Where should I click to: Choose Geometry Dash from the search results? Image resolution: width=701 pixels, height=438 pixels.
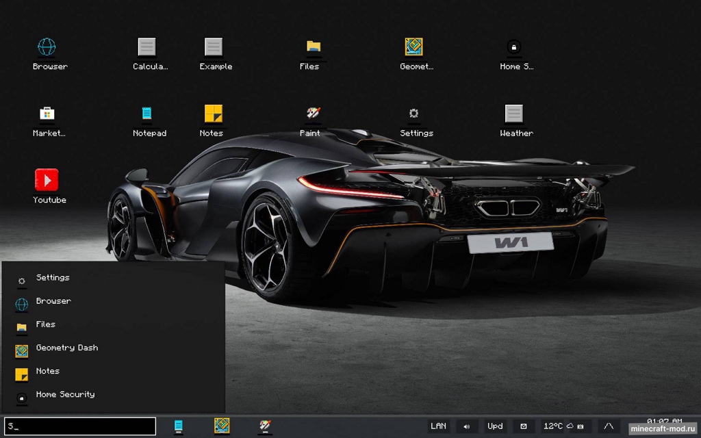66,348
